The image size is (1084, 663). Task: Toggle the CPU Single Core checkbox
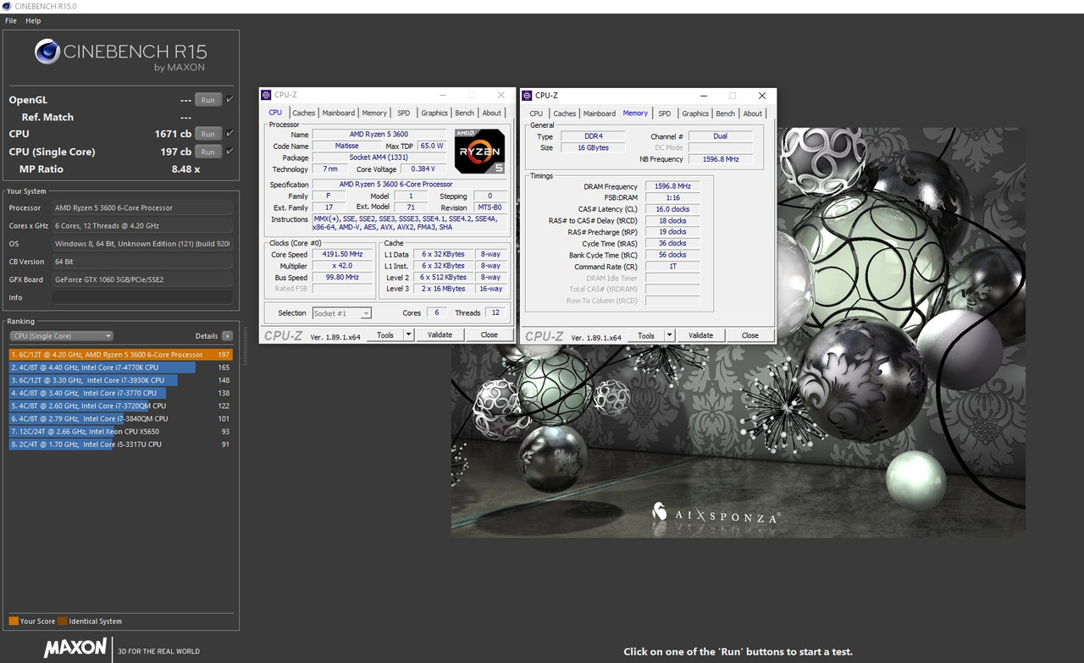(230, 151)
